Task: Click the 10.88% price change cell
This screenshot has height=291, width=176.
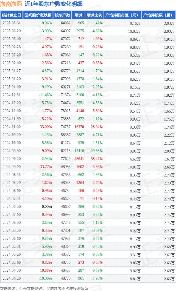Action: 46,270
